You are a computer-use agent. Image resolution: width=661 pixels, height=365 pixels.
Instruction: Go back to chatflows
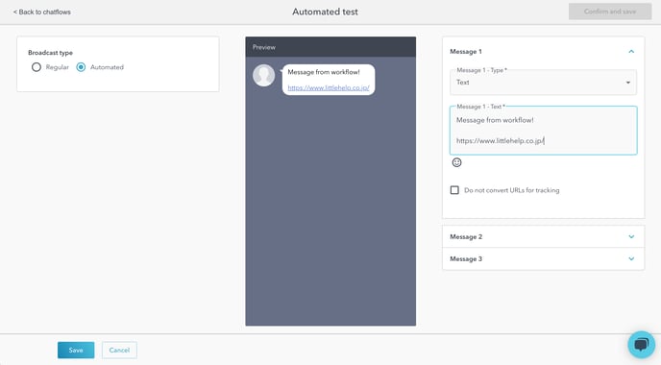click(41, 12)
